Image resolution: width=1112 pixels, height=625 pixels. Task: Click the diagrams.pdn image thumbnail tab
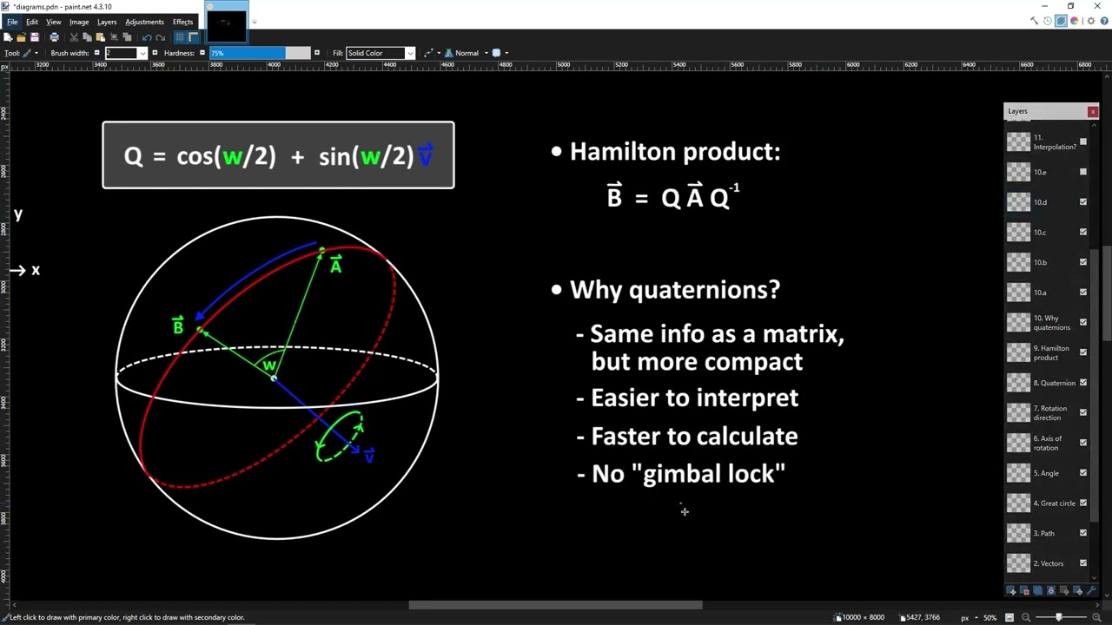226,23
